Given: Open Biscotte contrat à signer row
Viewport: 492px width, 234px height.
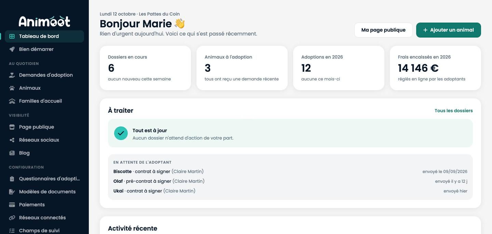Looking at the screenshot, I should [290, 171].
